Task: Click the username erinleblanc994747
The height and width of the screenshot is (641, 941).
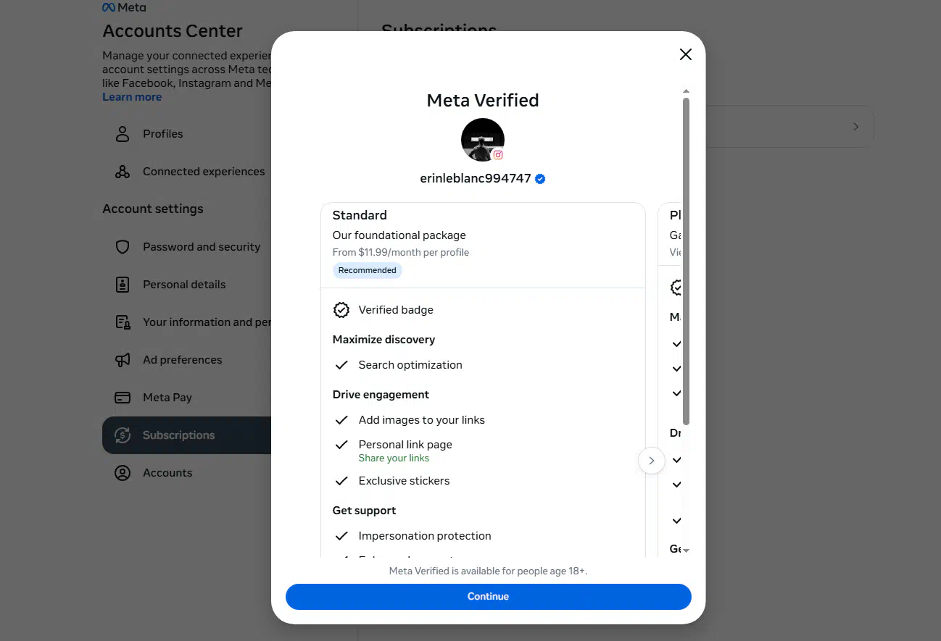Action: click(x=476, y=178)
